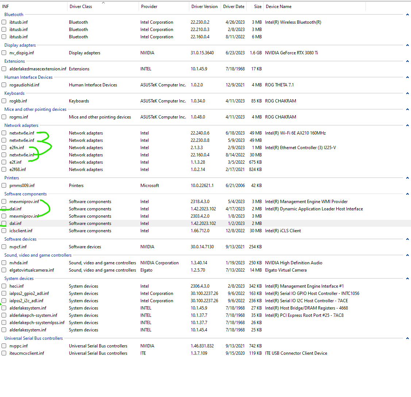Enable the heci.inf checkbox
The height and width of the screenshot is (397, 411).
tap(4, 286)
